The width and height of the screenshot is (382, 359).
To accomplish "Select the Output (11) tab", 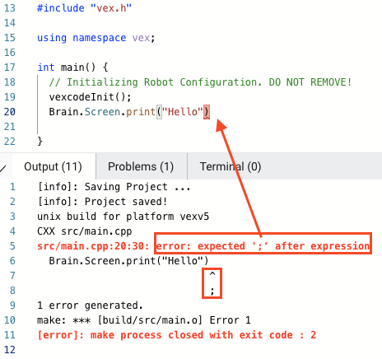I will [53, 166].
